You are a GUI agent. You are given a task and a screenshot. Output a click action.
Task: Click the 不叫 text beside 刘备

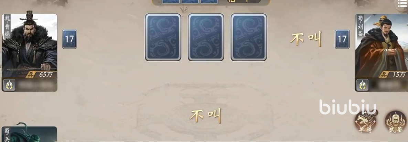306,39
